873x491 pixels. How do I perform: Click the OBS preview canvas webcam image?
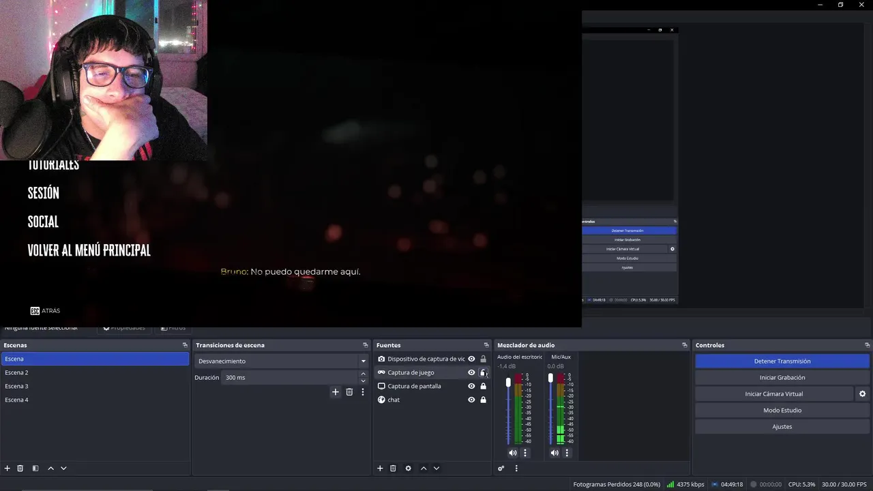coord(104,80)
